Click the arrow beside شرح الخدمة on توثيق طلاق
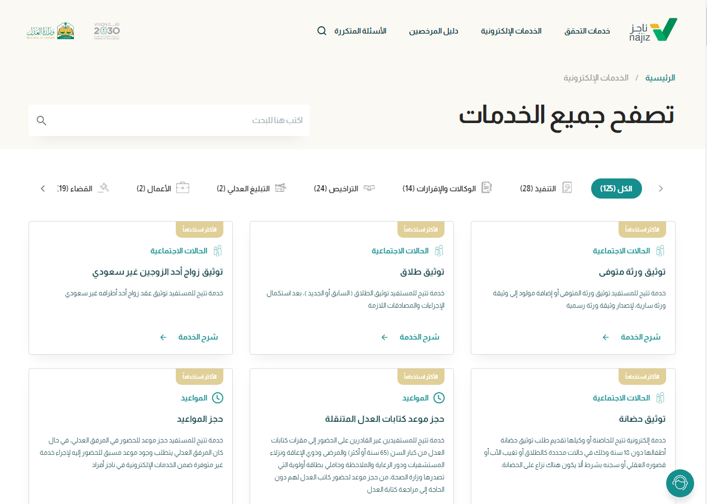 (385, 337)
